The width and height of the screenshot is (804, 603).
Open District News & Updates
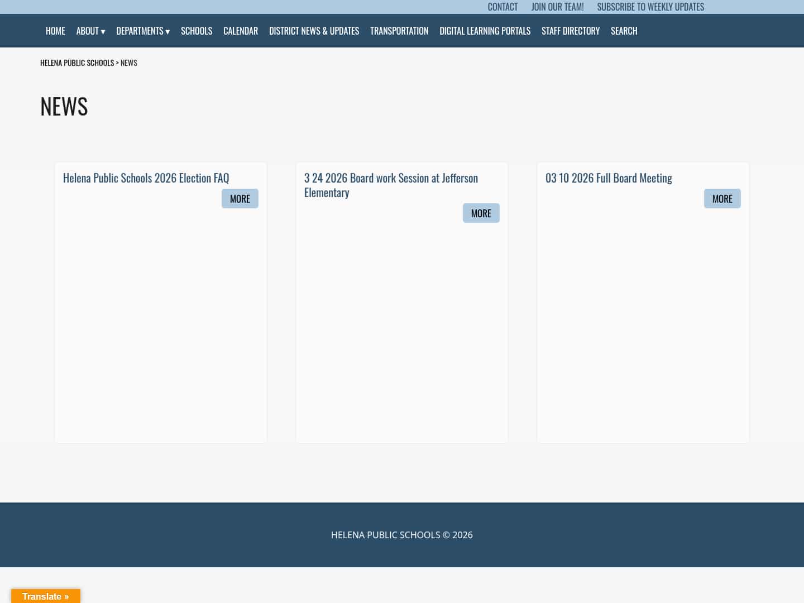pyautogui.click(x=314, y=31)
